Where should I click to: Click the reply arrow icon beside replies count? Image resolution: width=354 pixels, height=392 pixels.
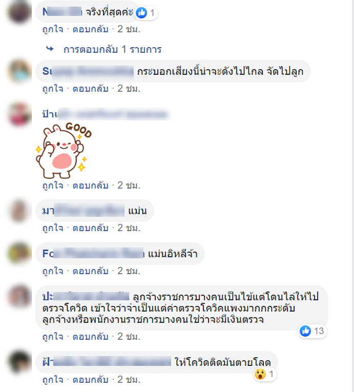50,49
